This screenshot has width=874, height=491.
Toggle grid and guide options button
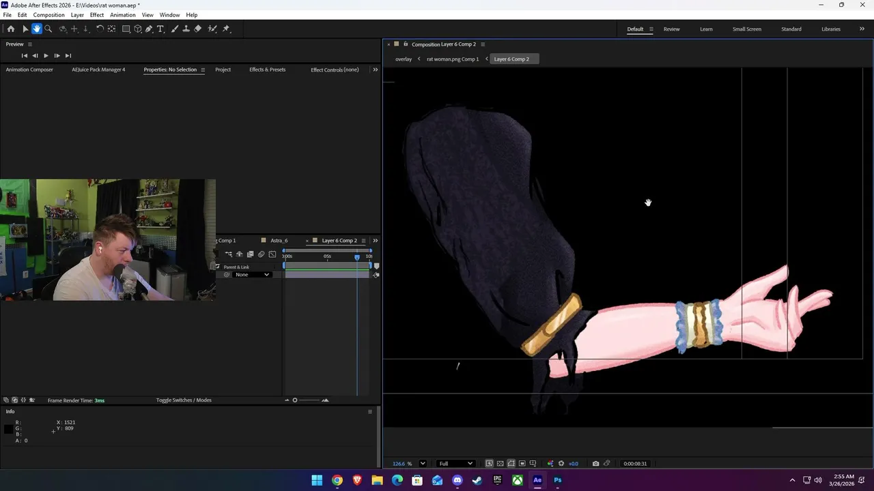(533, 464)
